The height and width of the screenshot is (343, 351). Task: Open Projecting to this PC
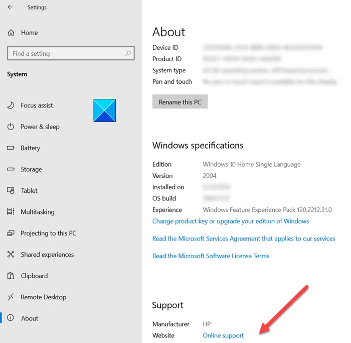pos(49,233)
